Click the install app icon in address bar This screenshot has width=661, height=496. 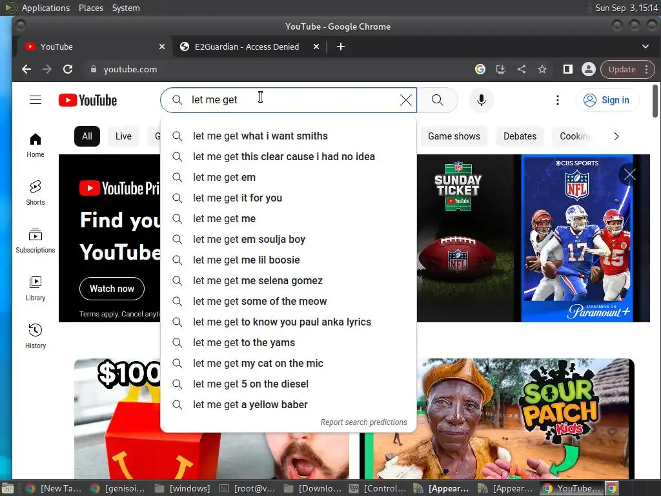501,69
